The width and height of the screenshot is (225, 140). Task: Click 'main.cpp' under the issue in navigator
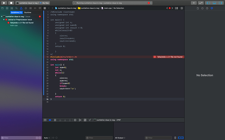point(14,25)
